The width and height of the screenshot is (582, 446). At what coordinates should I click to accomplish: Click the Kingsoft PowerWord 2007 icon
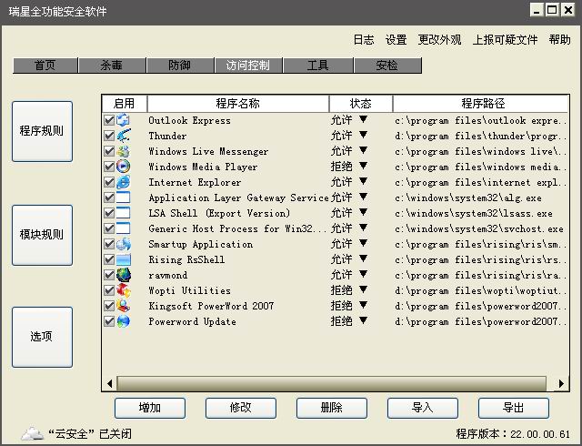[124, 306]
